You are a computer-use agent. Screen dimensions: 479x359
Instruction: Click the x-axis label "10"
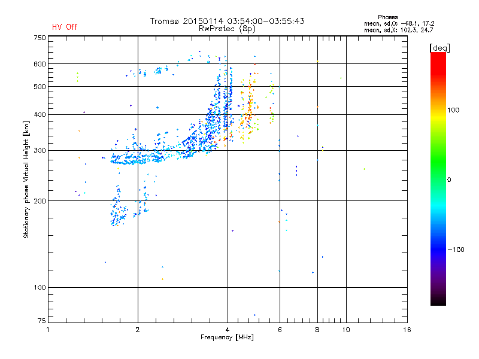(x=346, y=330)
